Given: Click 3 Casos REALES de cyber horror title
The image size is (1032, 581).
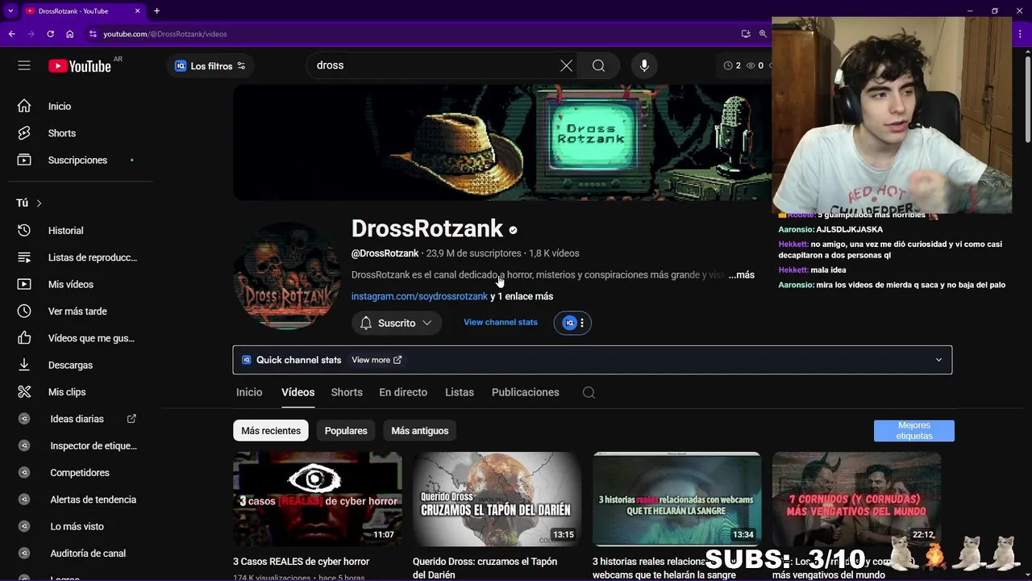Looking at the screenshot, I should click(x=301, y=562).
